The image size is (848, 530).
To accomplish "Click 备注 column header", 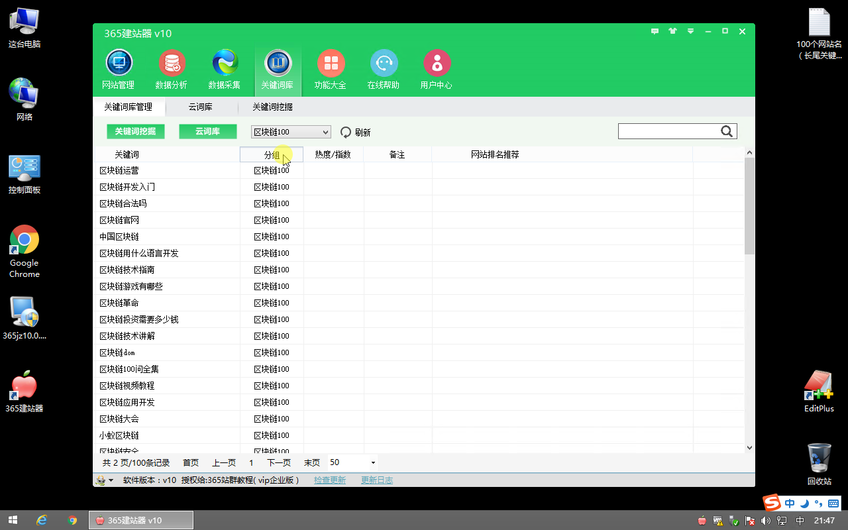I will 397,154.
